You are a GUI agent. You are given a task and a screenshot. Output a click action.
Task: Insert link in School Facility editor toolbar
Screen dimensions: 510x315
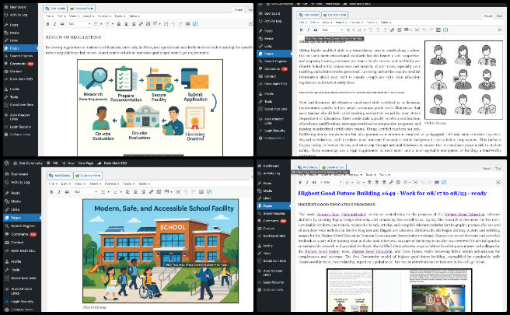click(x=152, y=192)
